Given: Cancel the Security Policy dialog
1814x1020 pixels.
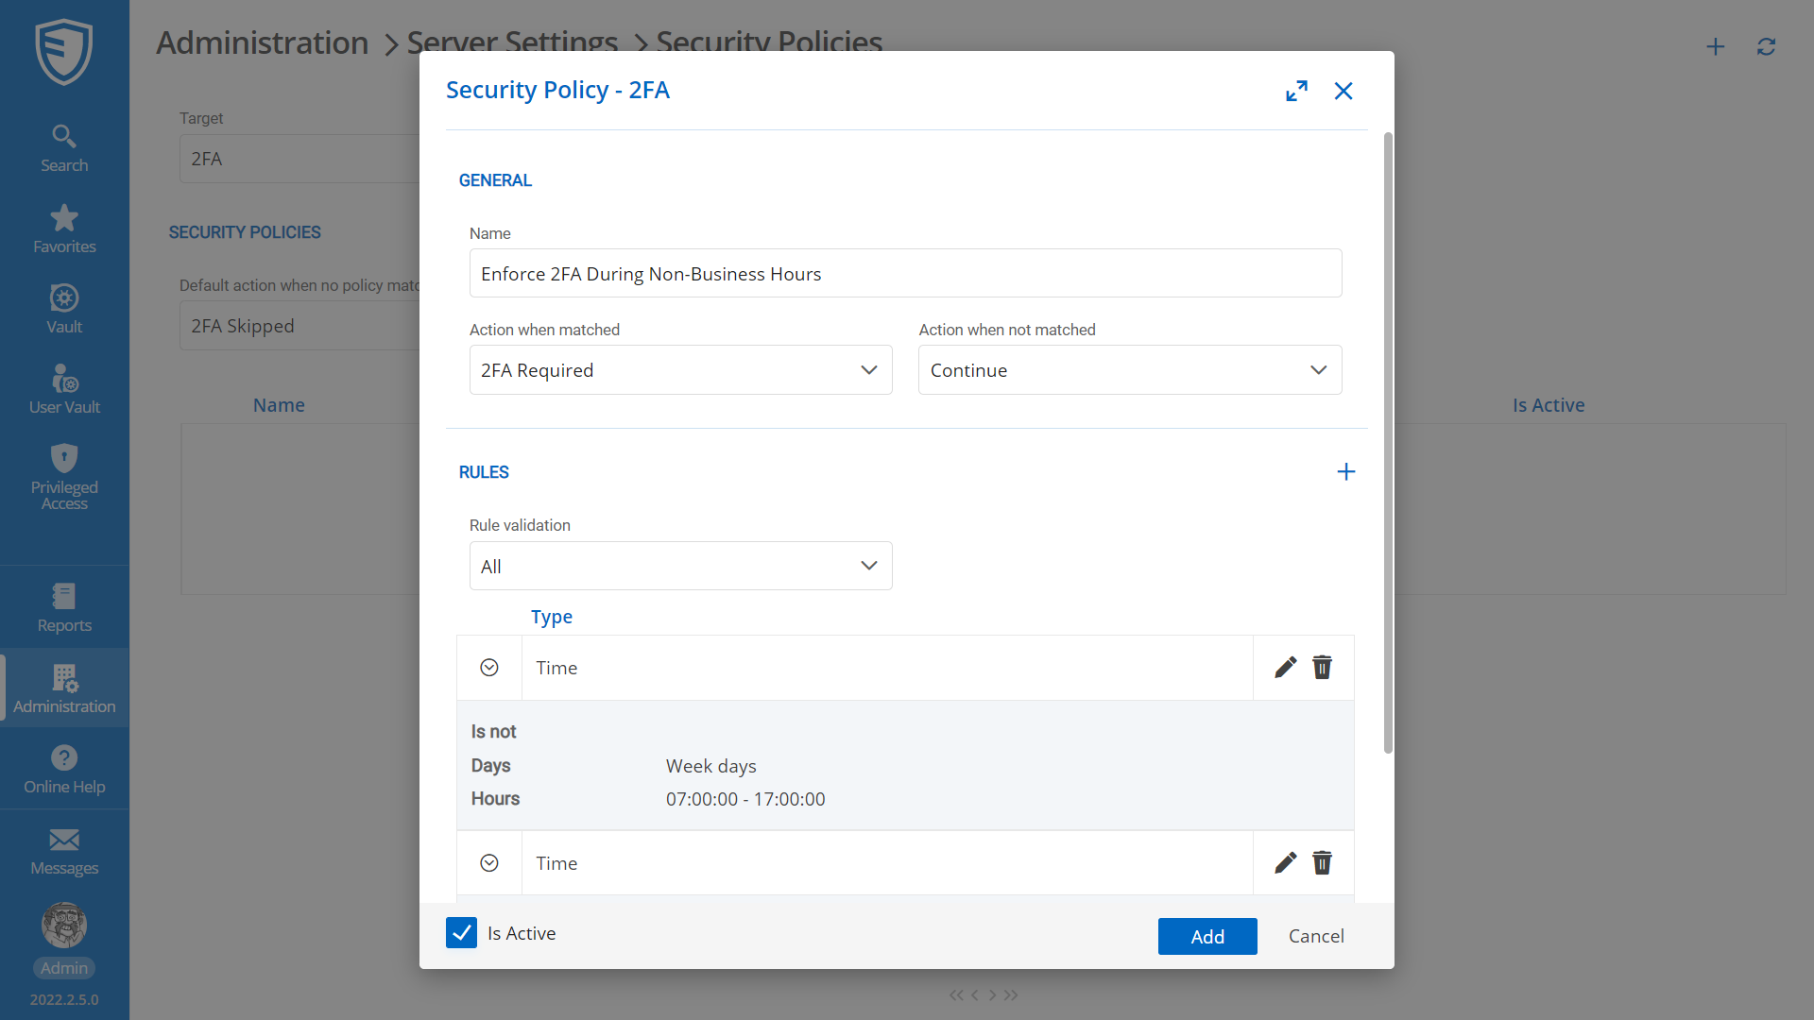Looking at the screenshot, I should [x=1315, y=936].
